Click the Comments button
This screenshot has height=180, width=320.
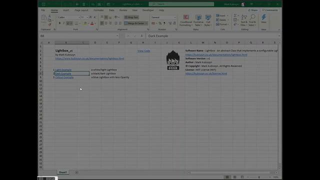270,10
